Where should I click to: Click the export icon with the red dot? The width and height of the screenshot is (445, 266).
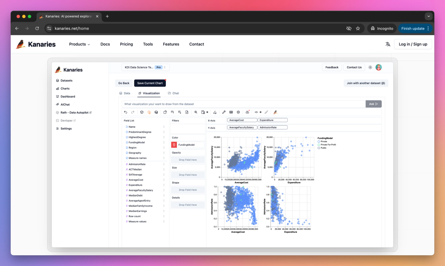pyautogui.click(x=247, y=112)
